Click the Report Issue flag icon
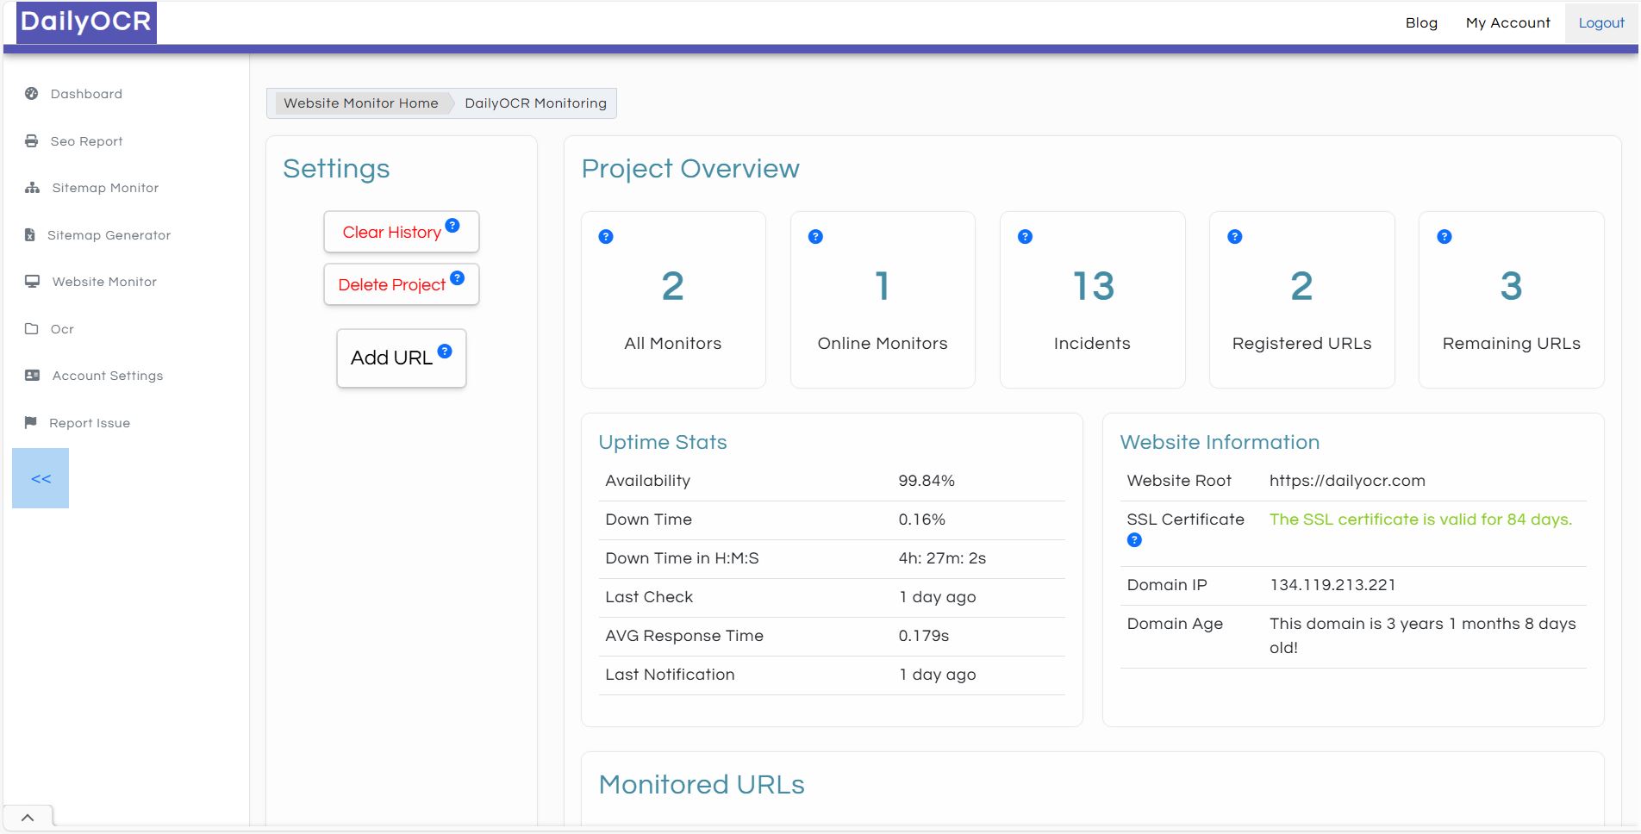1641x834 pixels. coord(31,422)
